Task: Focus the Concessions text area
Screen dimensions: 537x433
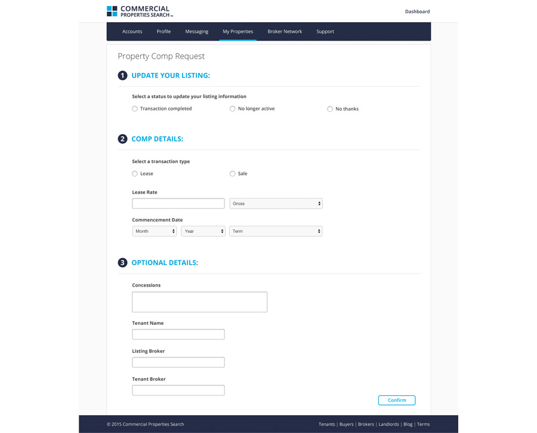Action: [x=199, y=302]
